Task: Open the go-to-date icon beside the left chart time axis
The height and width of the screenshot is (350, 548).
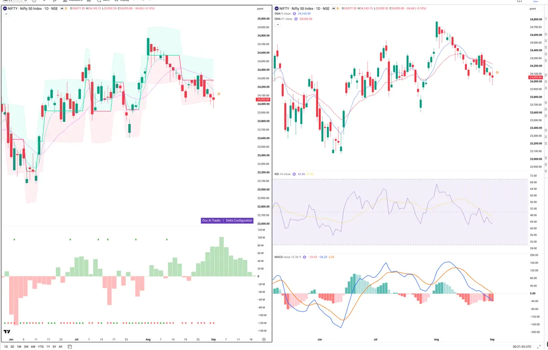Action: [264, 340]
